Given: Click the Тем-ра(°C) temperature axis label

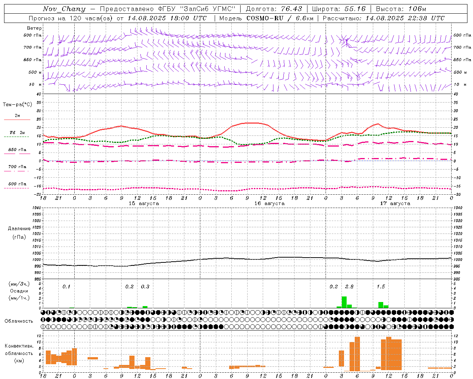Looking at the screenshot, I should click(x=17, y=105).
